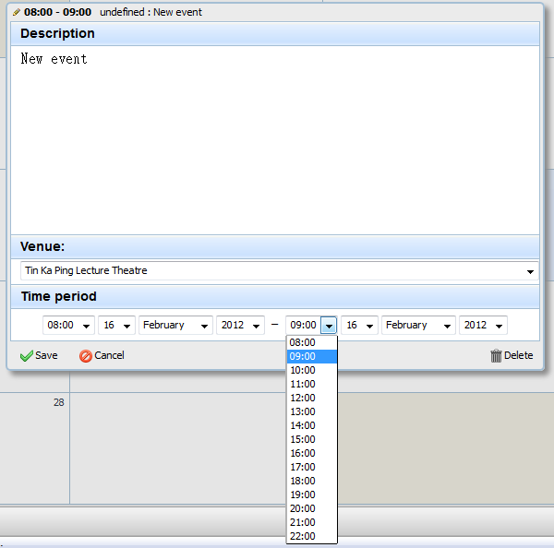Open the end day 16 dropdown
The width and height of the screenshot is (554, 548).
(359, 325)
